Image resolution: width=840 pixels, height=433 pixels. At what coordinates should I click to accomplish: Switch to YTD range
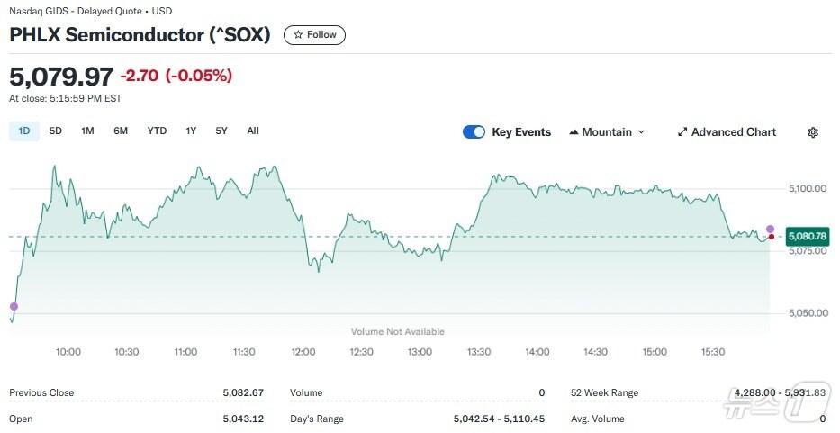pos(157,131)
